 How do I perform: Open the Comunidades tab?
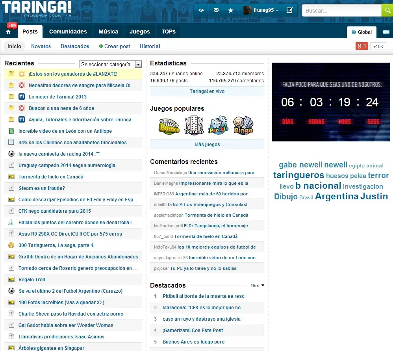68,32
